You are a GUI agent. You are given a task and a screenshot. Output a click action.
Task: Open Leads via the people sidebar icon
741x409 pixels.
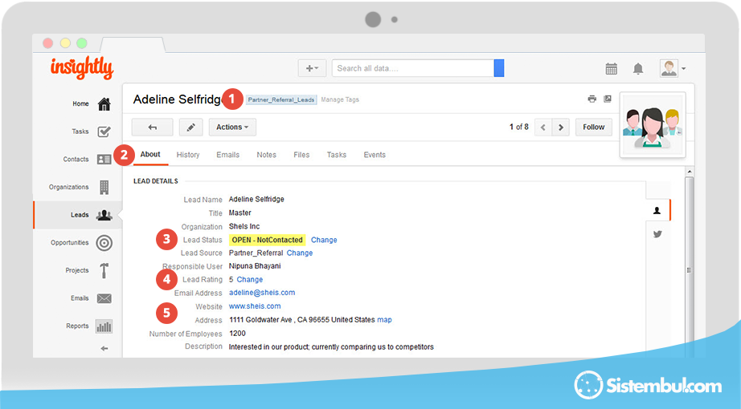[104, 215]
